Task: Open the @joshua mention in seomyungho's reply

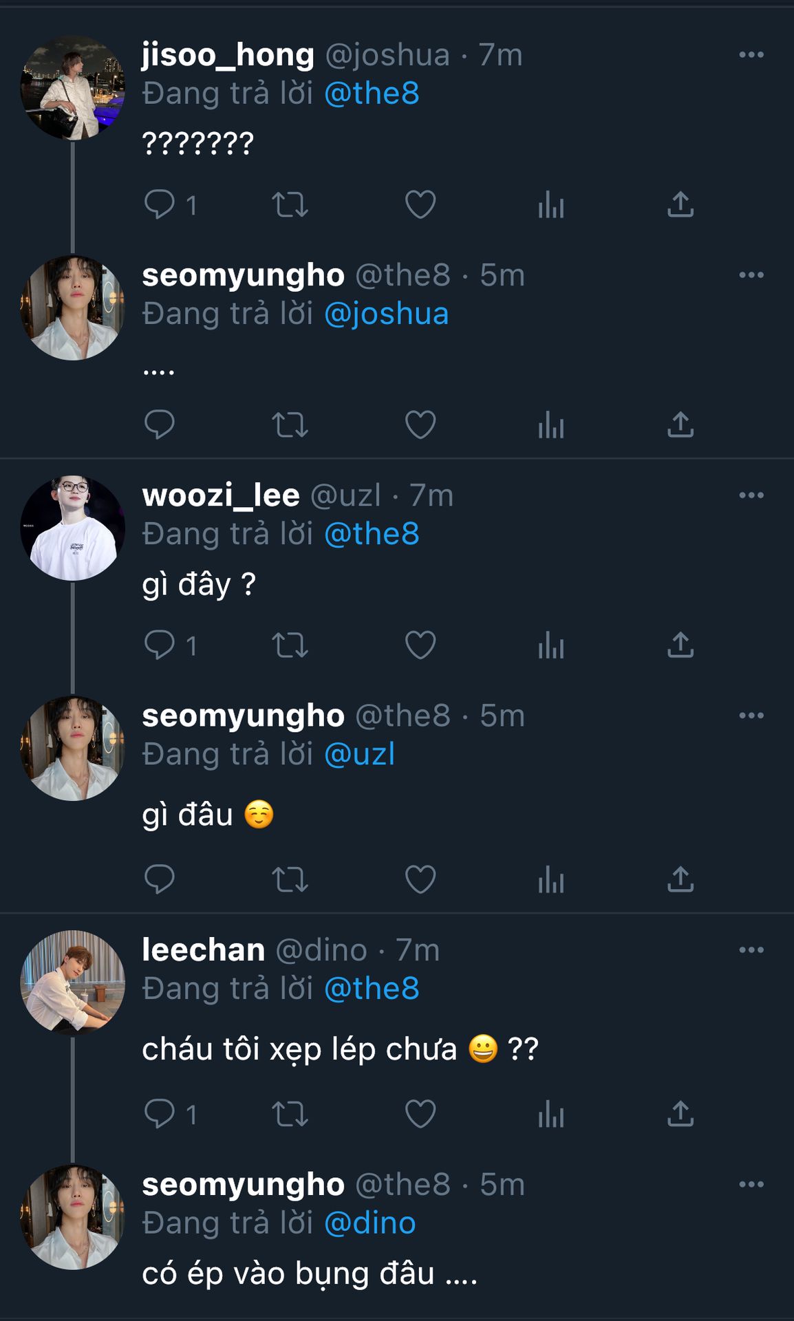Action: click(386, 314)
